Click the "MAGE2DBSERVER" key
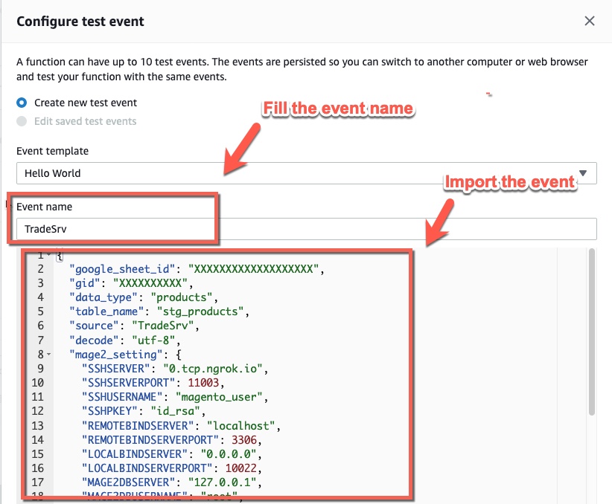This screenshot has height=504, width=612. click(128, 482)
